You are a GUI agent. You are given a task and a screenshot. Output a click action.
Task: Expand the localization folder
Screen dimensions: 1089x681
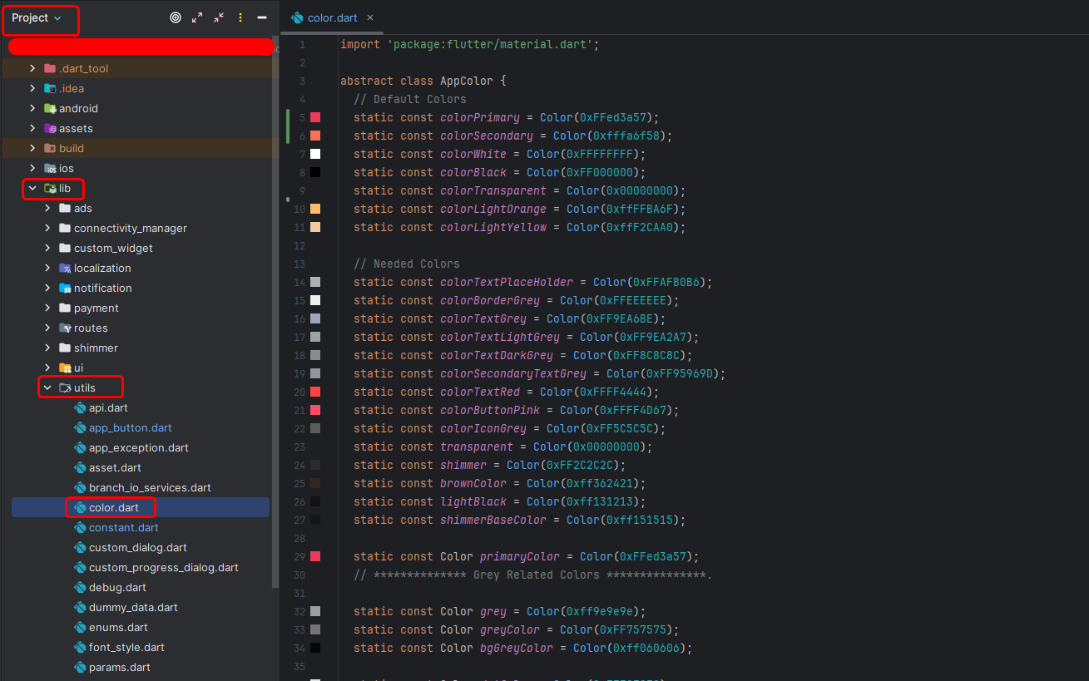point(47,268)
